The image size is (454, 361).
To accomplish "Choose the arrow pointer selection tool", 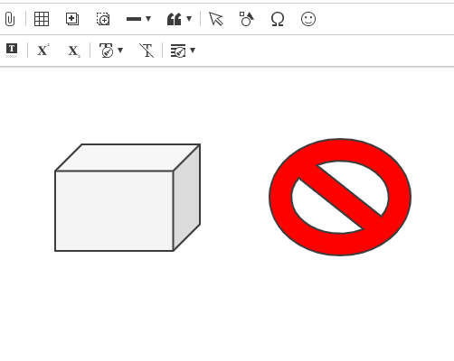I will (216, 19).
